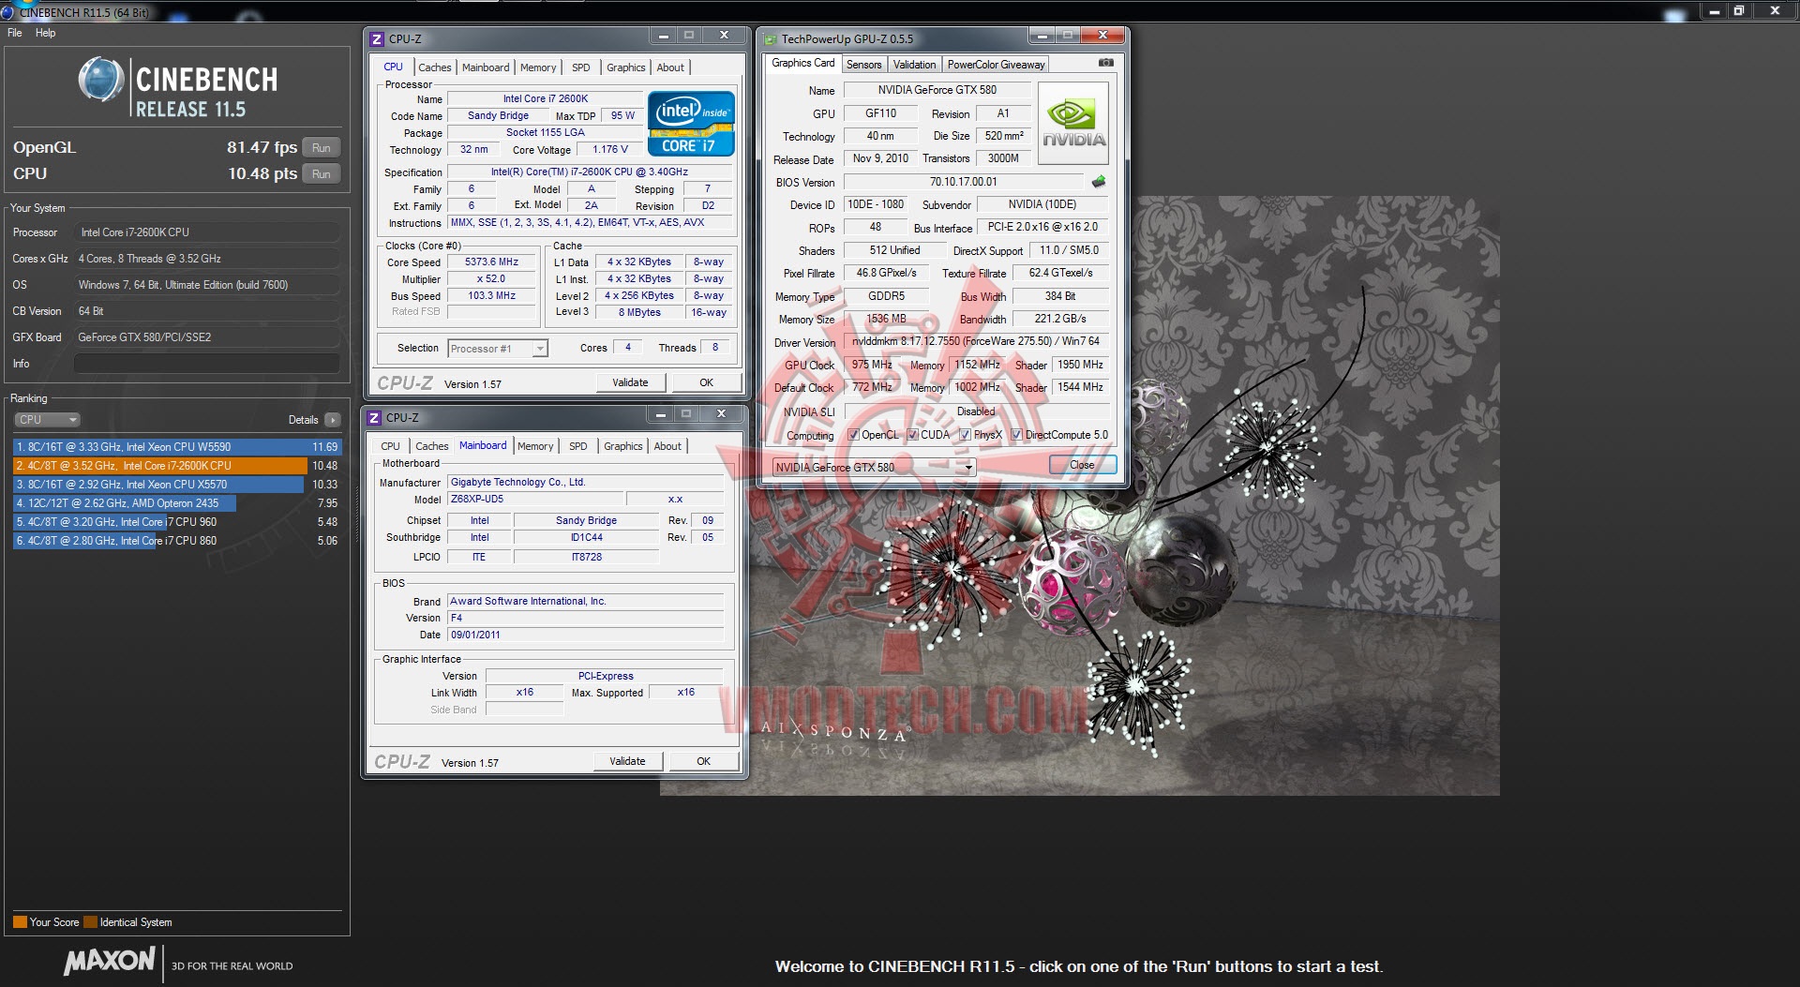Open the CPU ranking type dropdown
1800x987 pixels.
pyautogui.click(x=46, y=420)
